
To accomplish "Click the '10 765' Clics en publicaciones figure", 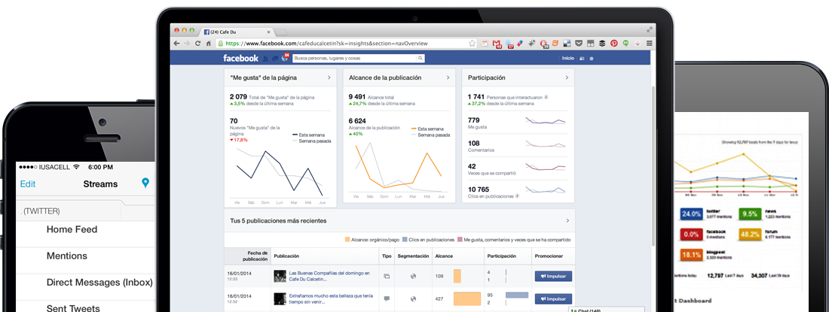I will click(x=479, y=189).
